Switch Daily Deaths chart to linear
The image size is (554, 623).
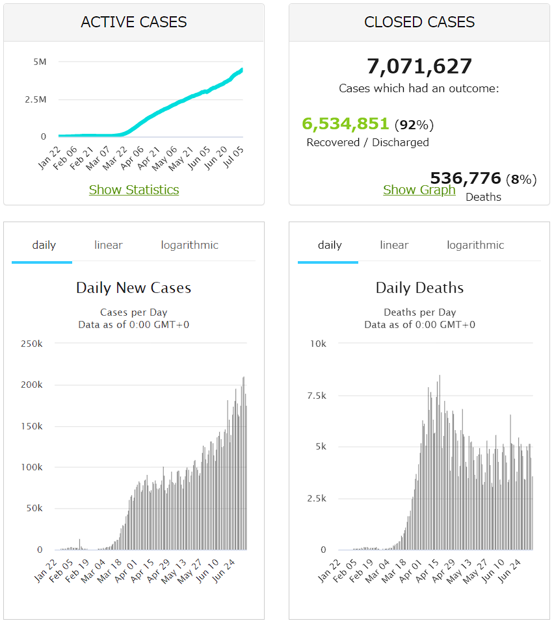[394, 245]
